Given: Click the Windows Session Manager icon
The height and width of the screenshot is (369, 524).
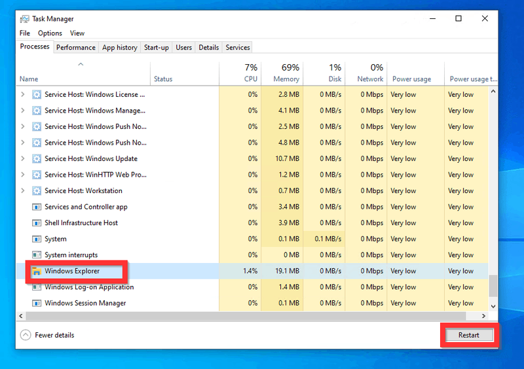Looking at the screenshot, I should (x=37, y=303).
